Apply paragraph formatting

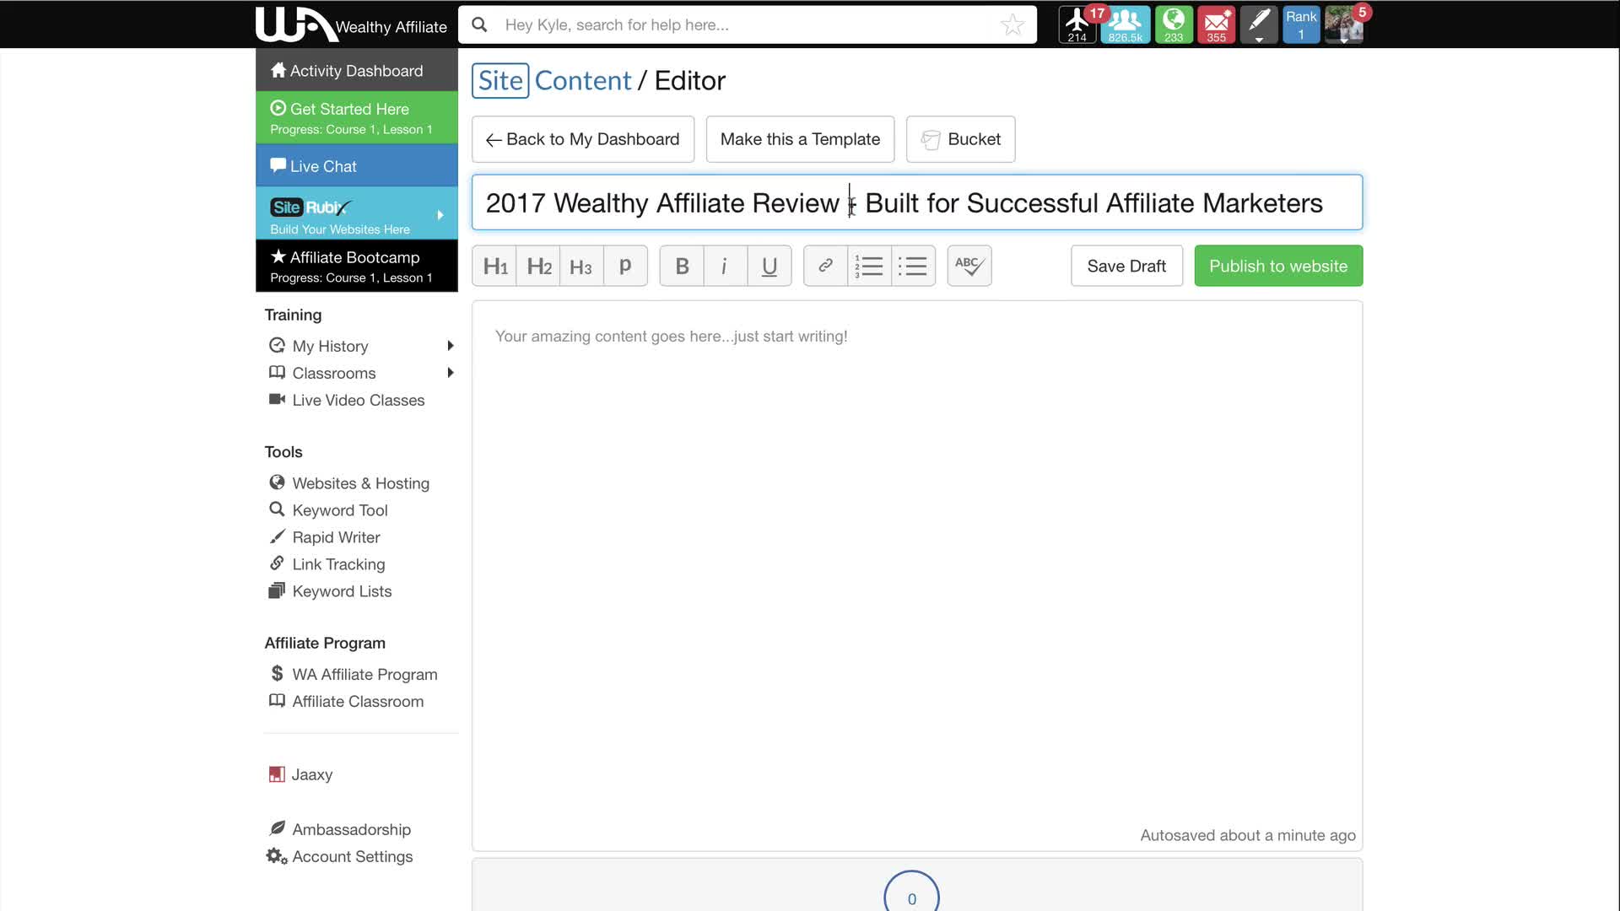[625, 267]
